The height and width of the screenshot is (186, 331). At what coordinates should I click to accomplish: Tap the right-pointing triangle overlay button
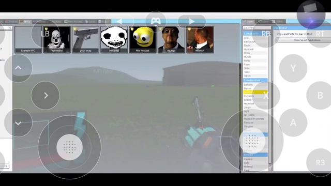tap(192, 22)
